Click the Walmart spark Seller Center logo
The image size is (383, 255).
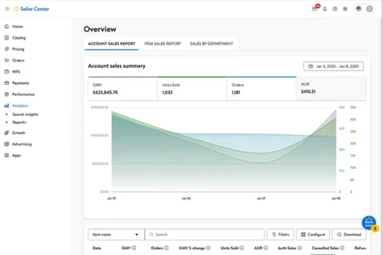point(31,9)
